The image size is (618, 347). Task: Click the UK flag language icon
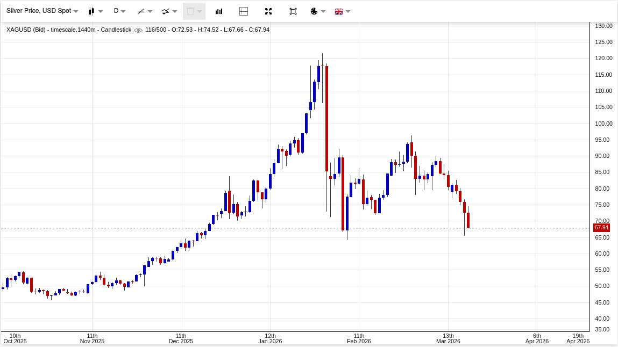tap(338, 11)
